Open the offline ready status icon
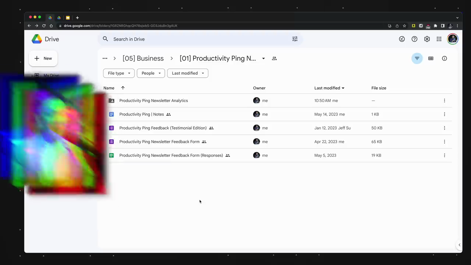 point(402,39)
